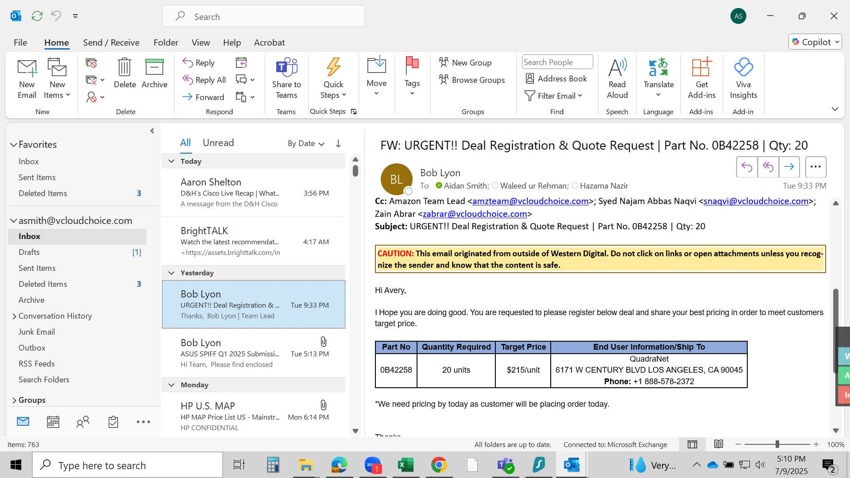Screen dimensions: 850x478
Task: Click Browse Groups
Action: tap(471, 80)
